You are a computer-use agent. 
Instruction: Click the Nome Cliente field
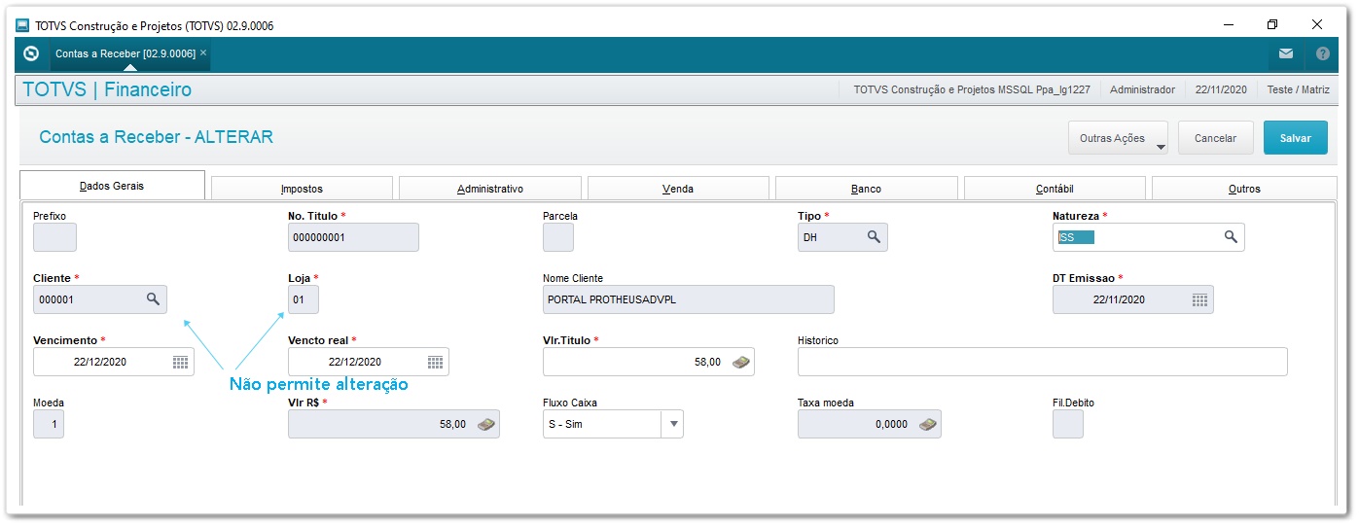689,299
